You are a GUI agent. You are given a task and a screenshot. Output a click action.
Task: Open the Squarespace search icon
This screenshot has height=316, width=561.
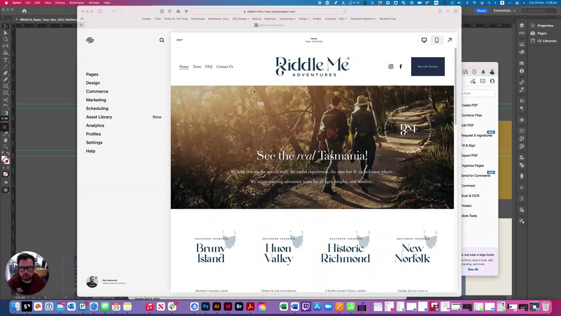tap(162, 40)
